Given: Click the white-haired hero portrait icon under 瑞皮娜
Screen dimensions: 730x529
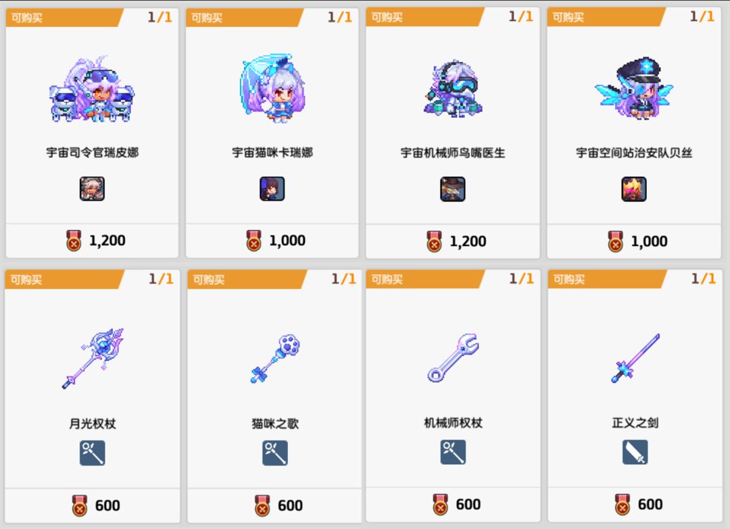Looking at the screenshot, I should click(92, 189).
